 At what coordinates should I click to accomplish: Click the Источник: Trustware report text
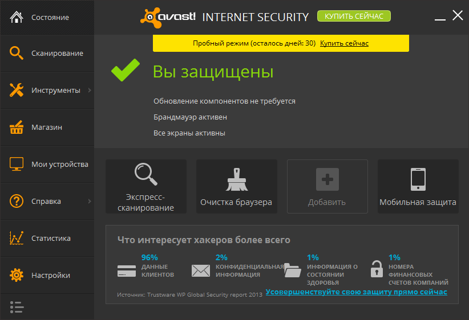tap(189, 294)
